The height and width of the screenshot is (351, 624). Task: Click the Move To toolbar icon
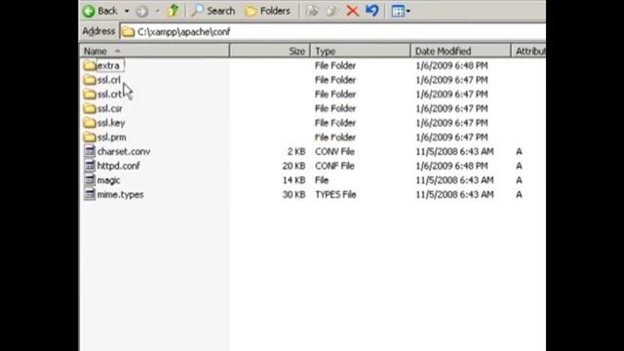pos(312,11)
